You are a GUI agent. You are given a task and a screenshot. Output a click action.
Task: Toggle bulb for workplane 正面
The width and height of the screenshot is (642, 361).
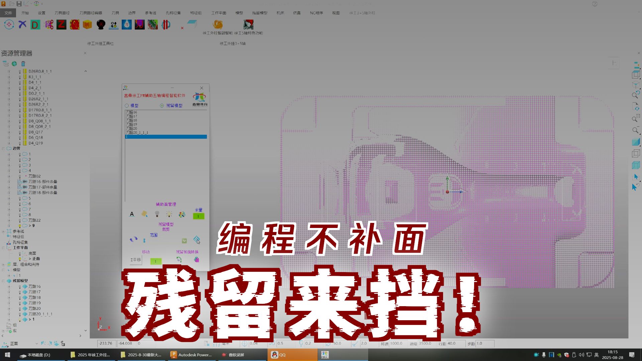click(20, 259)
